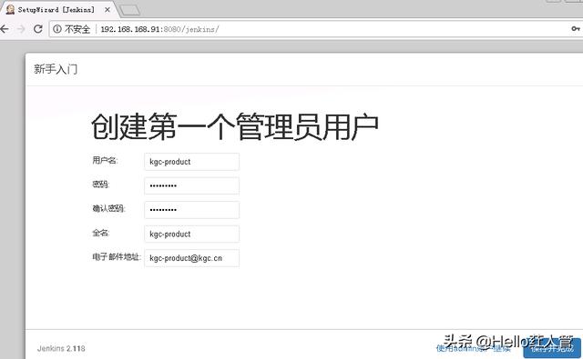Open a new browser tab
The height and width of the screenshot is (359, 583).
(130, 10)
